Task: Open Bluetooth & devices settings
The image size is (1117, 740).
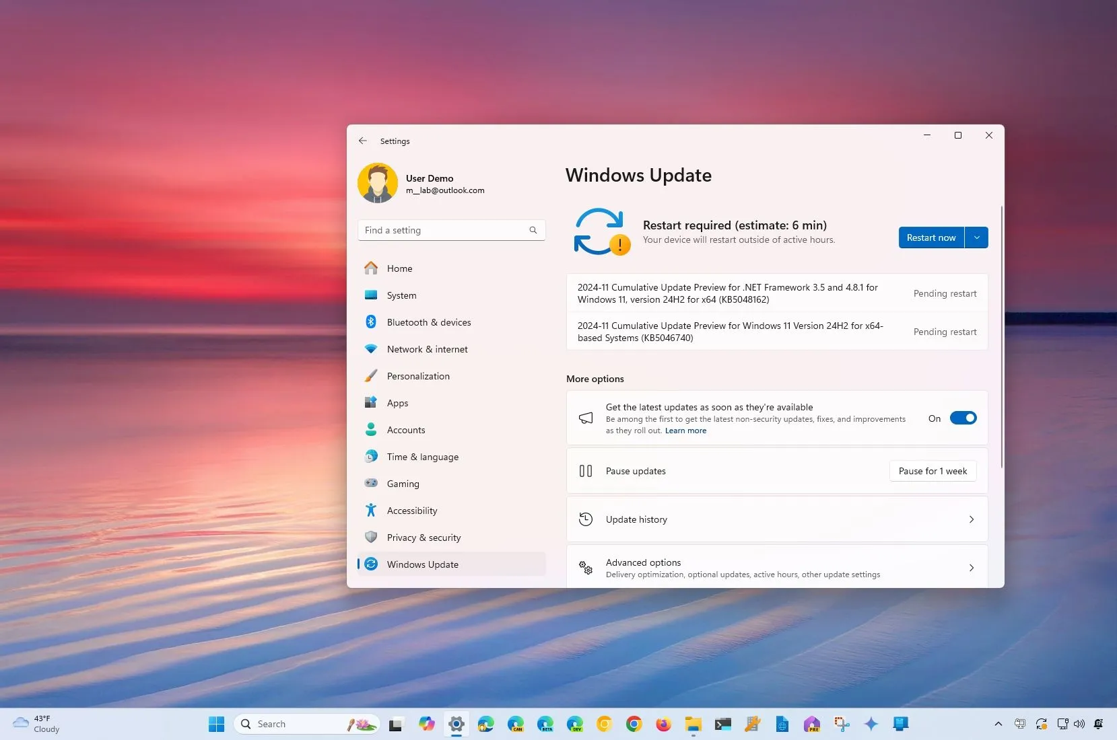Action: 428,322
